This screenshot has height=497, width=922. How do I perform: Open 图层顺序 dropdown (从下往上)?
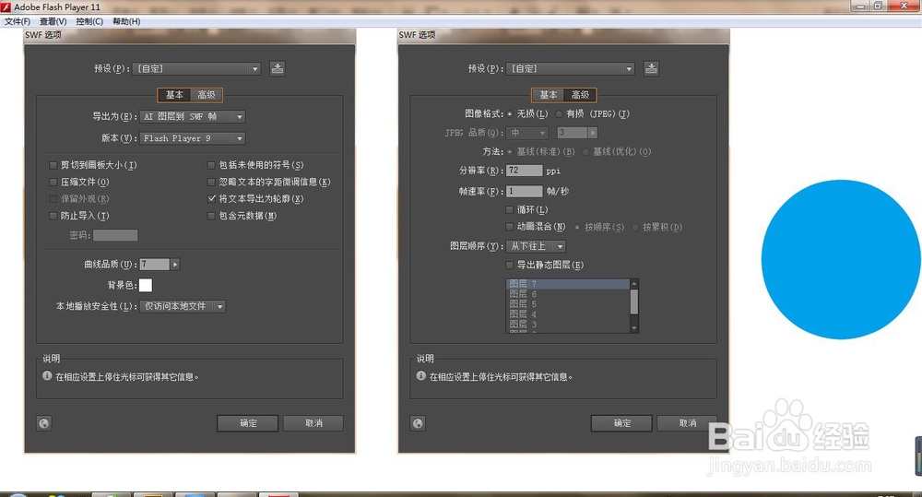point(536,246)
